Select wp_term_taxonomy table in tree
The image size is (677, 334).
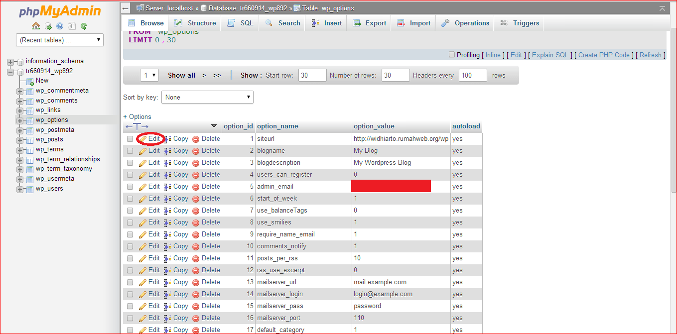[x=64, y=169]
